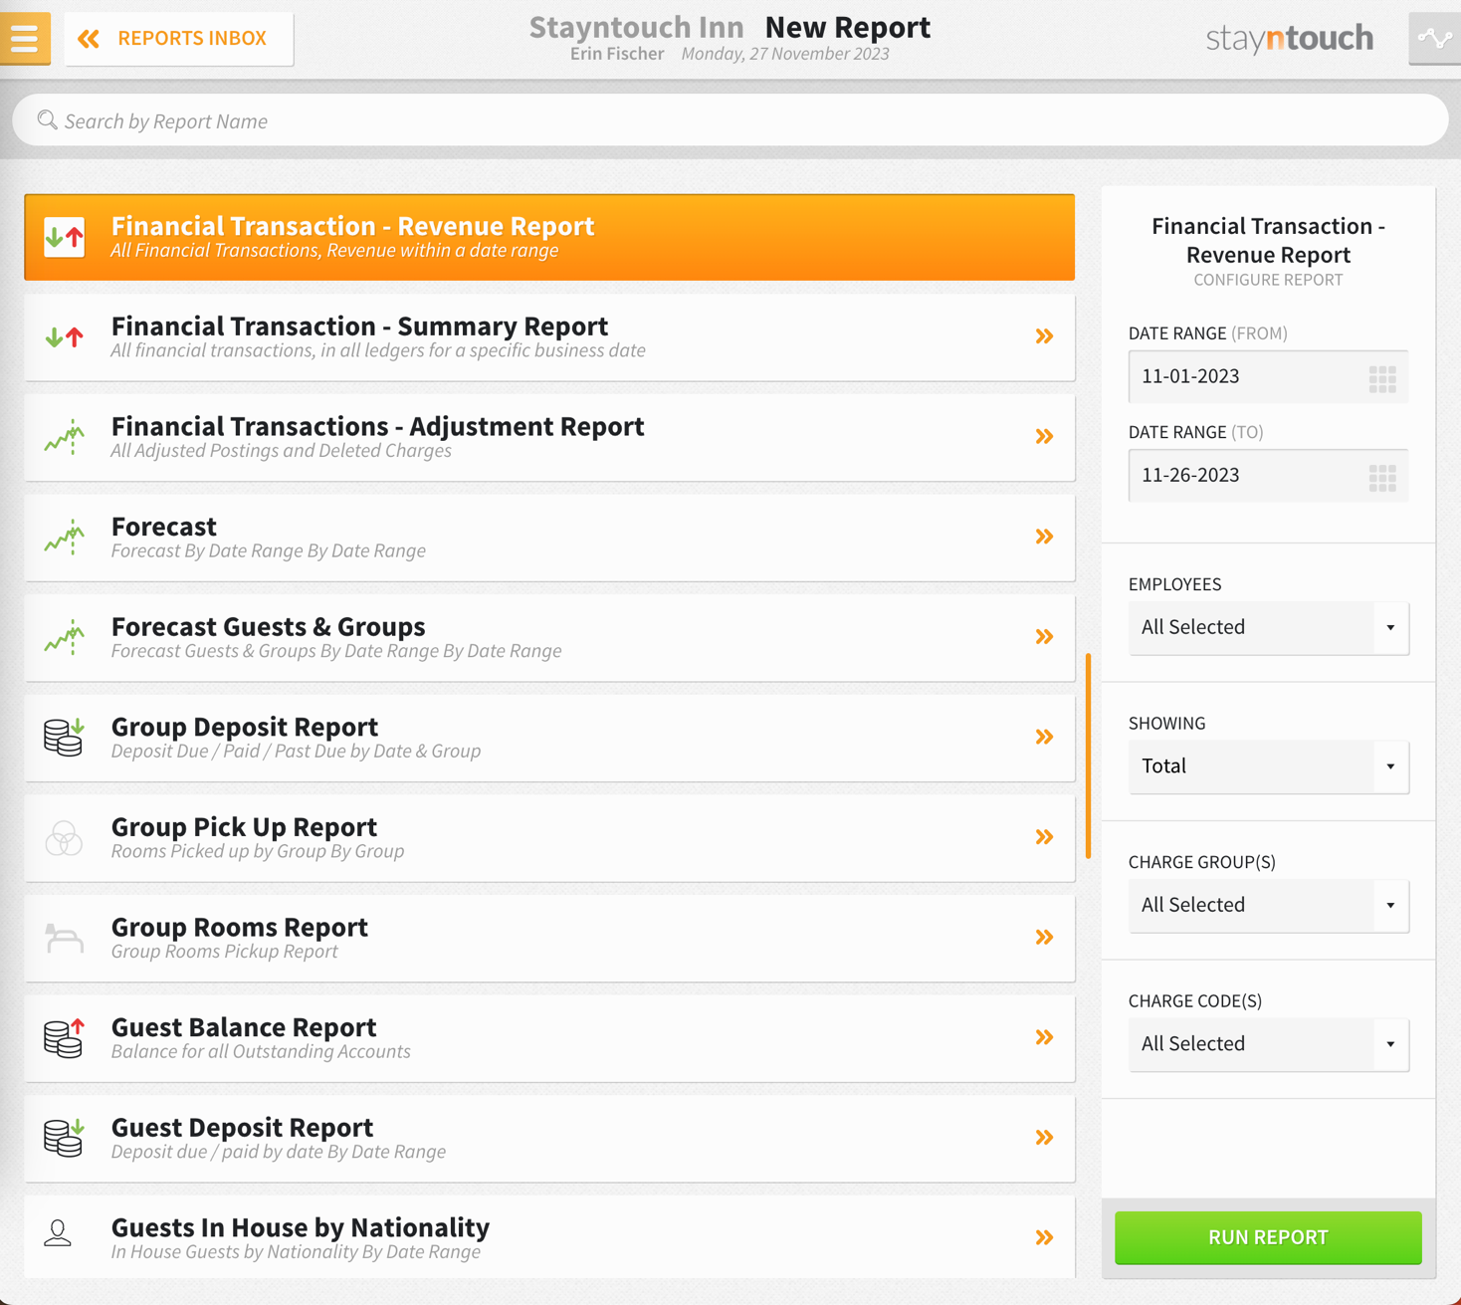Click the Group Rooms Report bed icon
The height and width of the screenshot is (1305, 1461).
[x=65, y=938]
